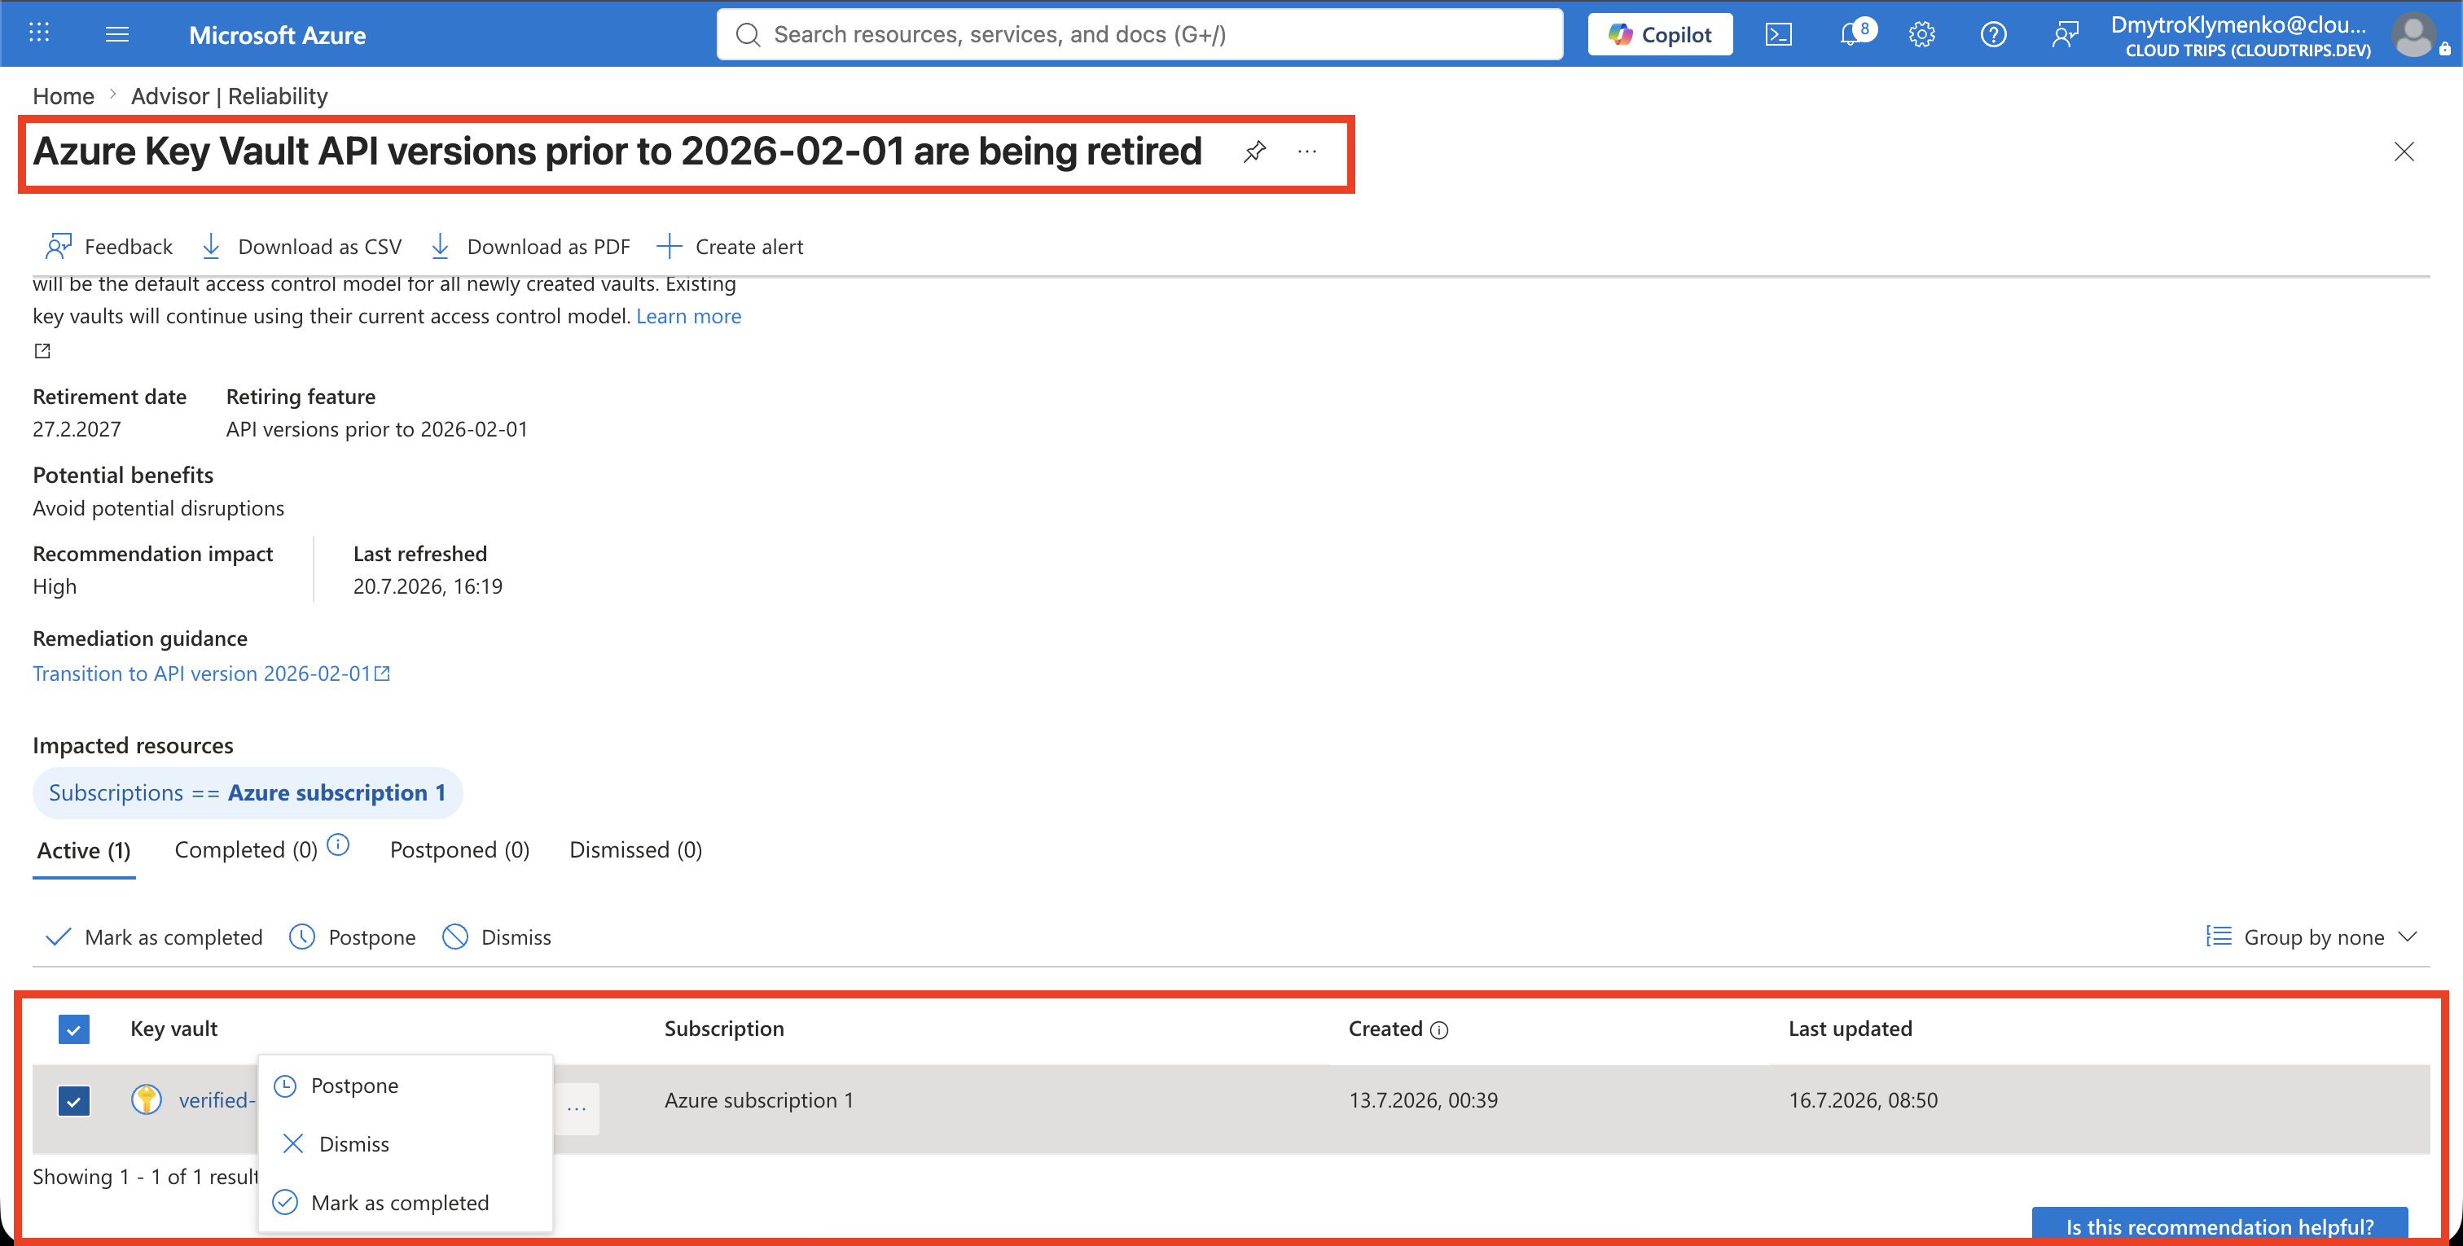Open the Help question mark menu

click(1994, 34)
